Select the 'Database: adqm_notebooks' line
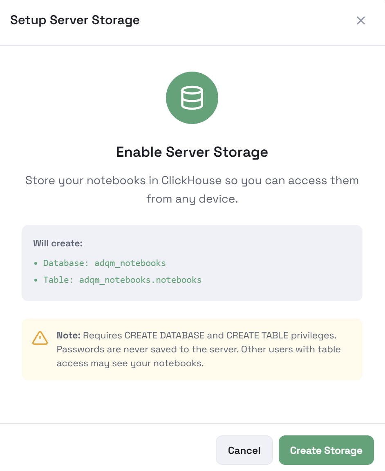The width and height of the screenshot is (385, 471). coord(105,263)
